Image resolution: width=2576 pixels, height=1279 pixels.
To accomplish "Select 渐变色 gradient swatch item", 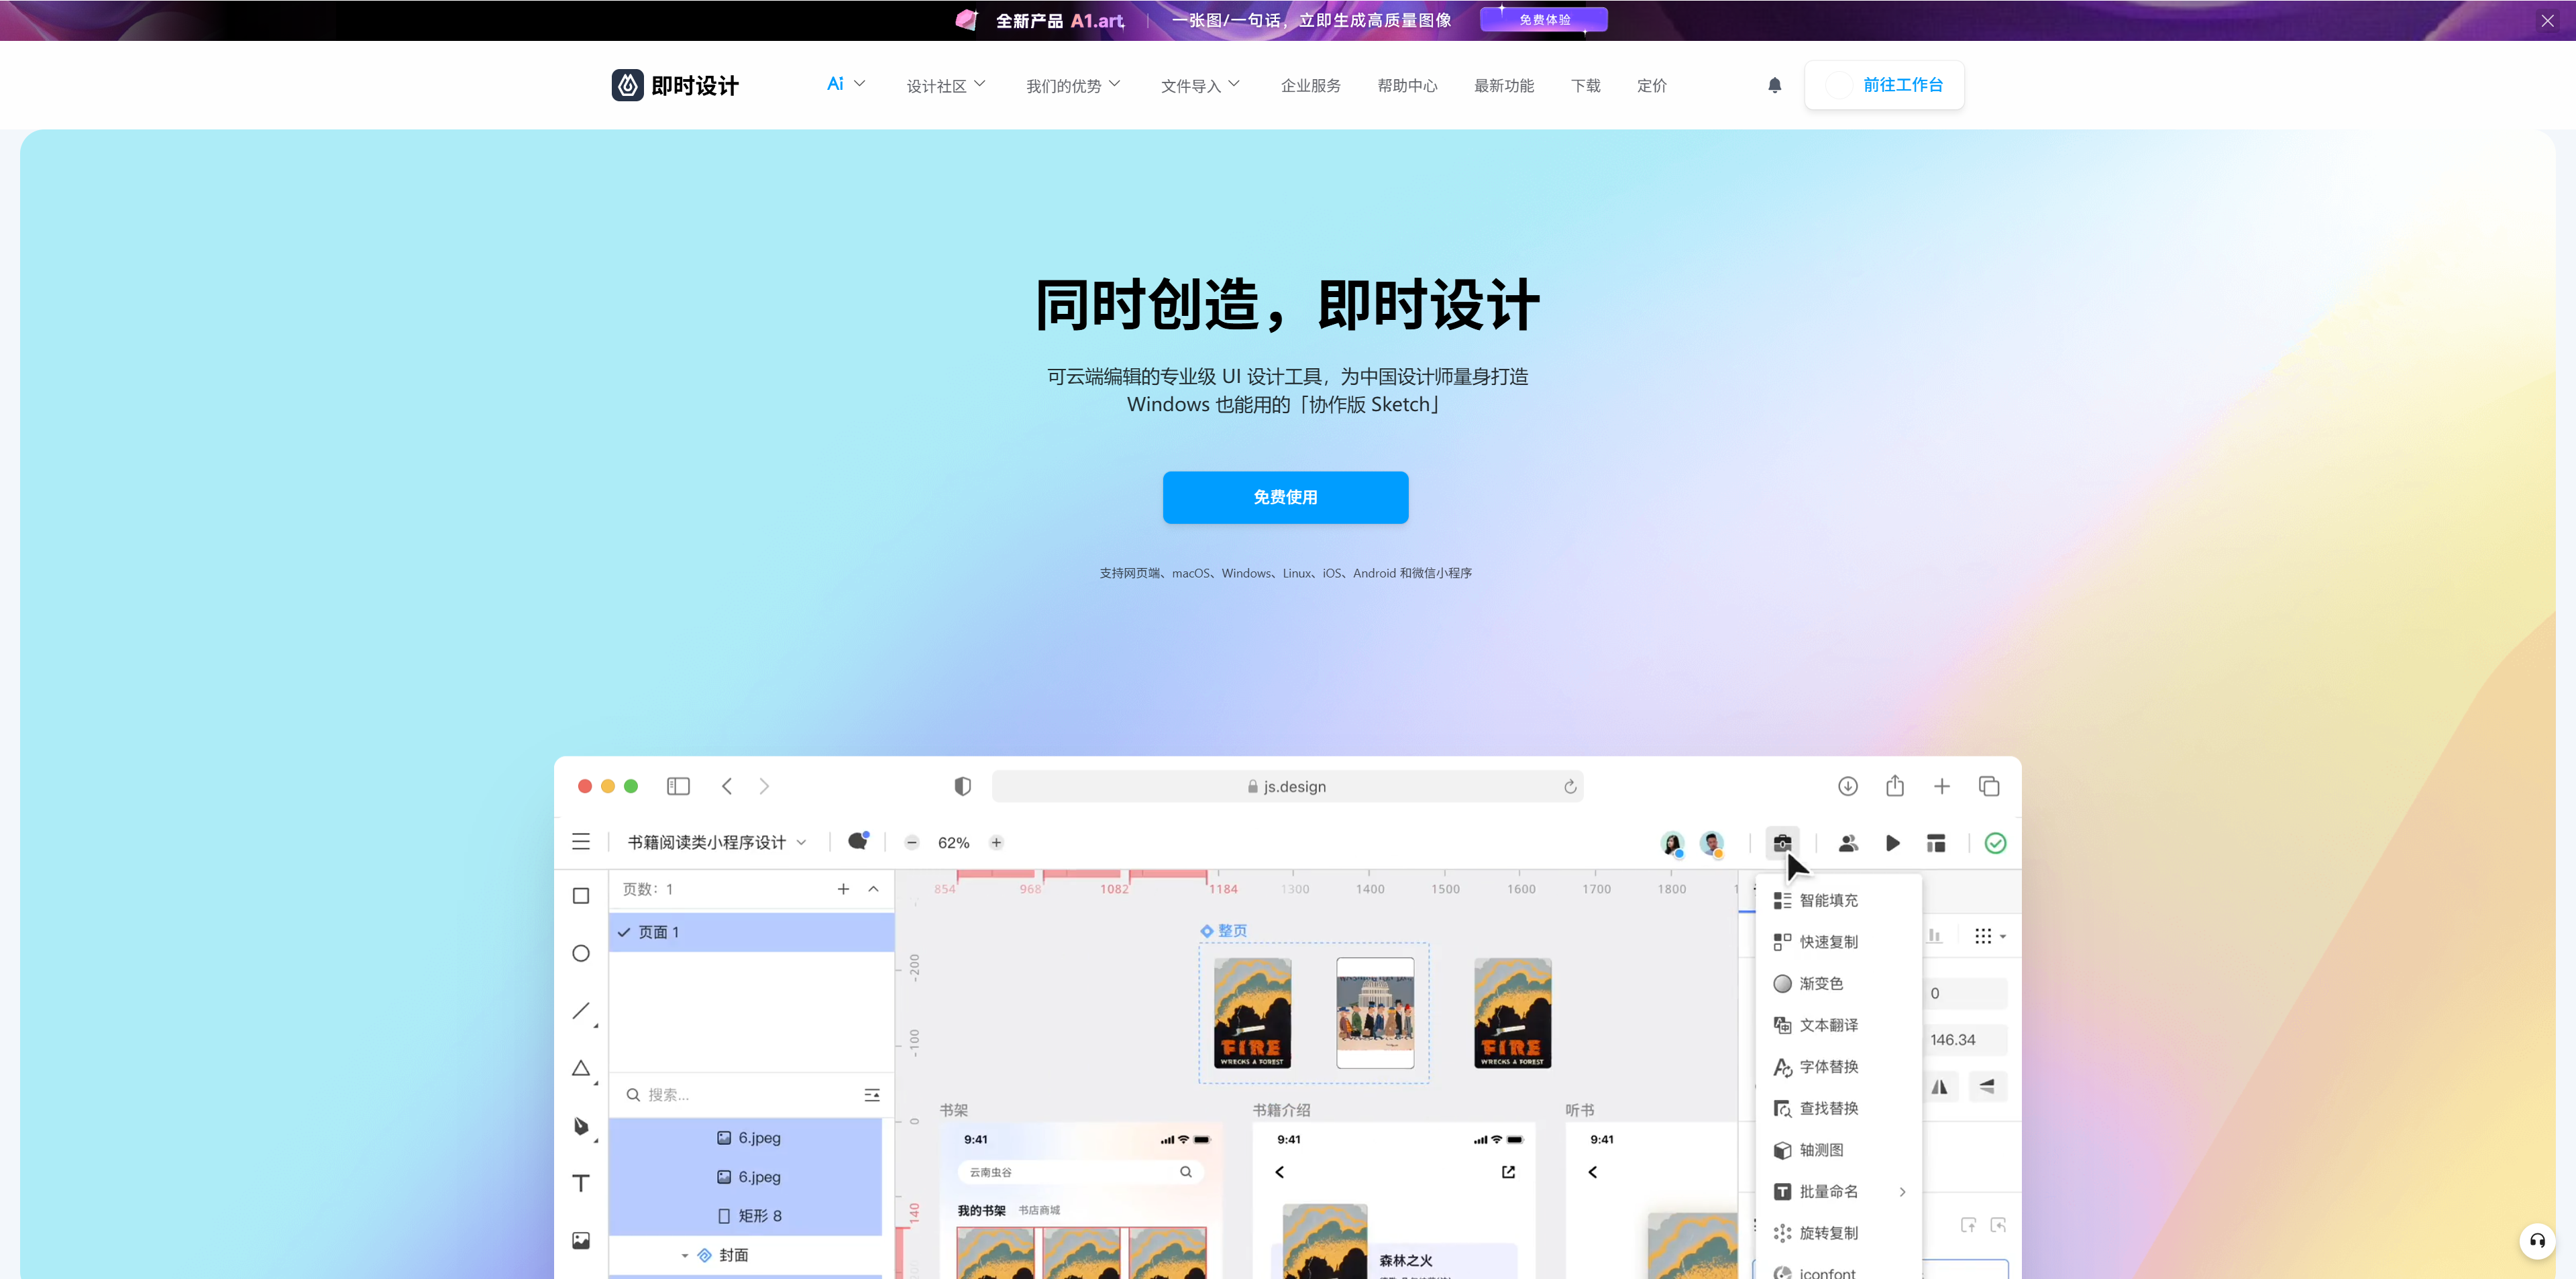I will [x=1820, y=983].
